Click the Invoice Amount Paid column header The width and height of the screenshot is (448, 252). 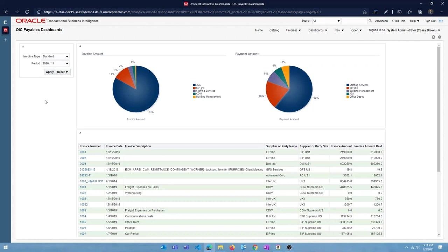368,146
